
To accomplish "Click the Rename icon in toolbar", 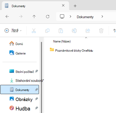I will point(74,31).
